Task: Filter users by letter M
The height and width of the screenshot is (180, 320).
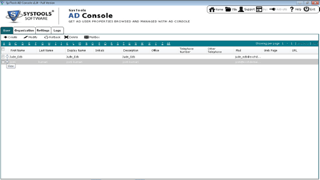Action: coord(80,44)
